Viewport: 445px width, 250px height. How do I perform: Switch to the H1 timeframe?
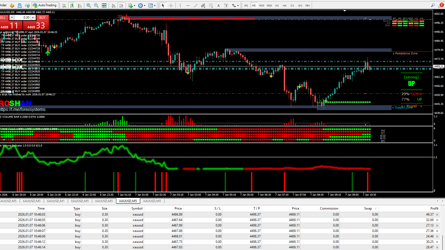277,5
